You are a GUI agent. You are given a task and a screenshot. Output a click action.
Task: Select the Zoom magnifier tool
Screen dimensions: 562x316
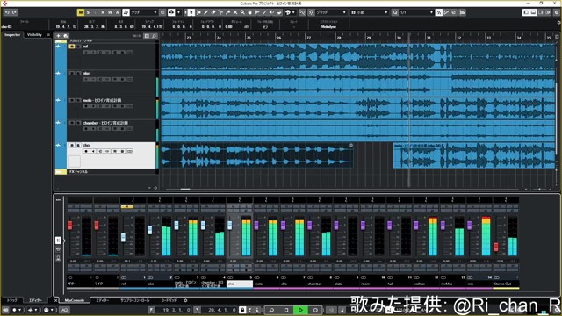coord(242,12)
